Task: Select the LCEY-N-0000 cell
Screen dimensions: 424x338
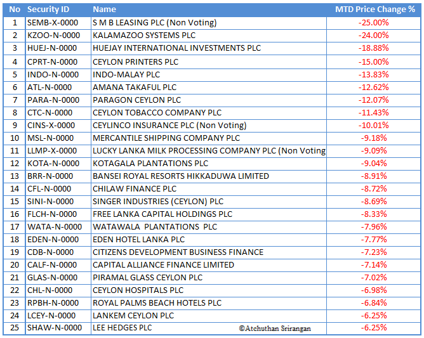Action: (51, 316)
